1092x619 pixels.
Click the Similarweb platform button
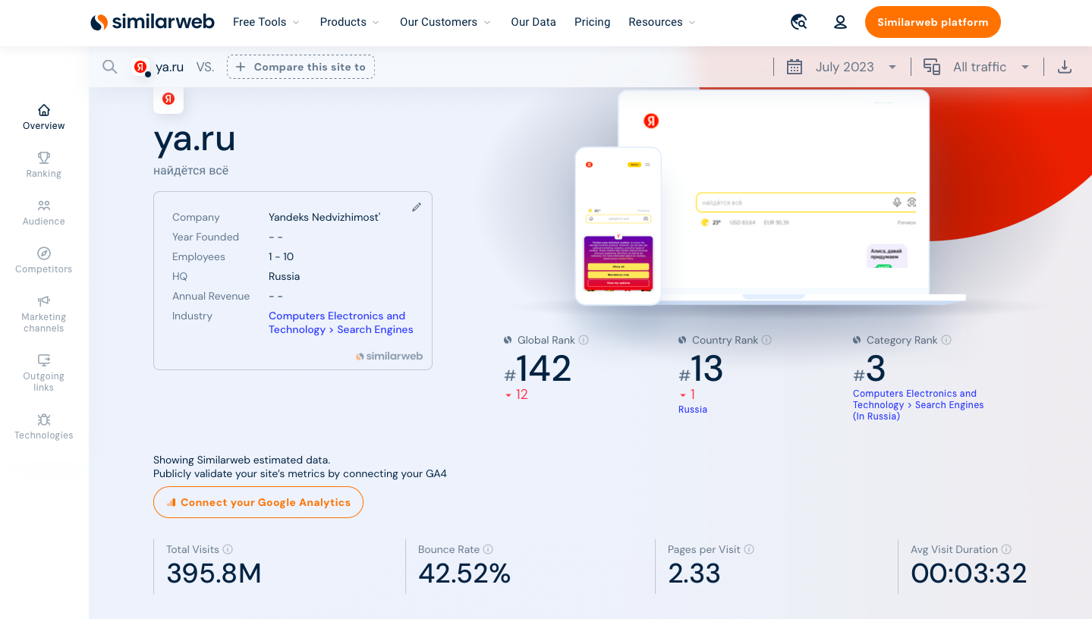[x=933, y=22]
